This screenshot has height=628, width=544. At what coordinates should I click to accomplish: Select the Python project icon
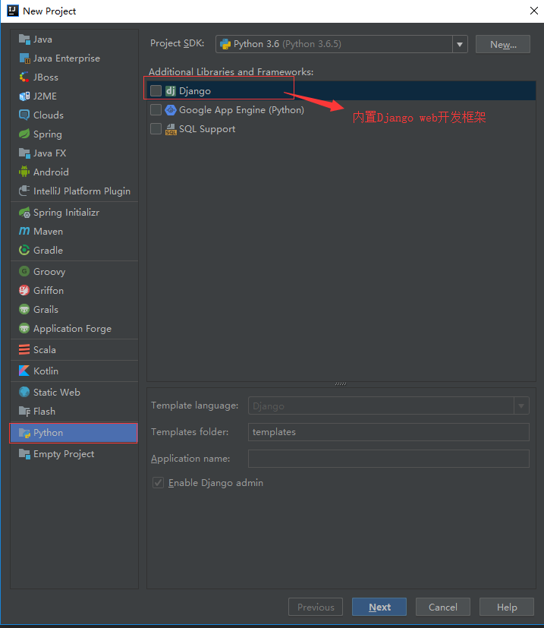click(24, 433)
